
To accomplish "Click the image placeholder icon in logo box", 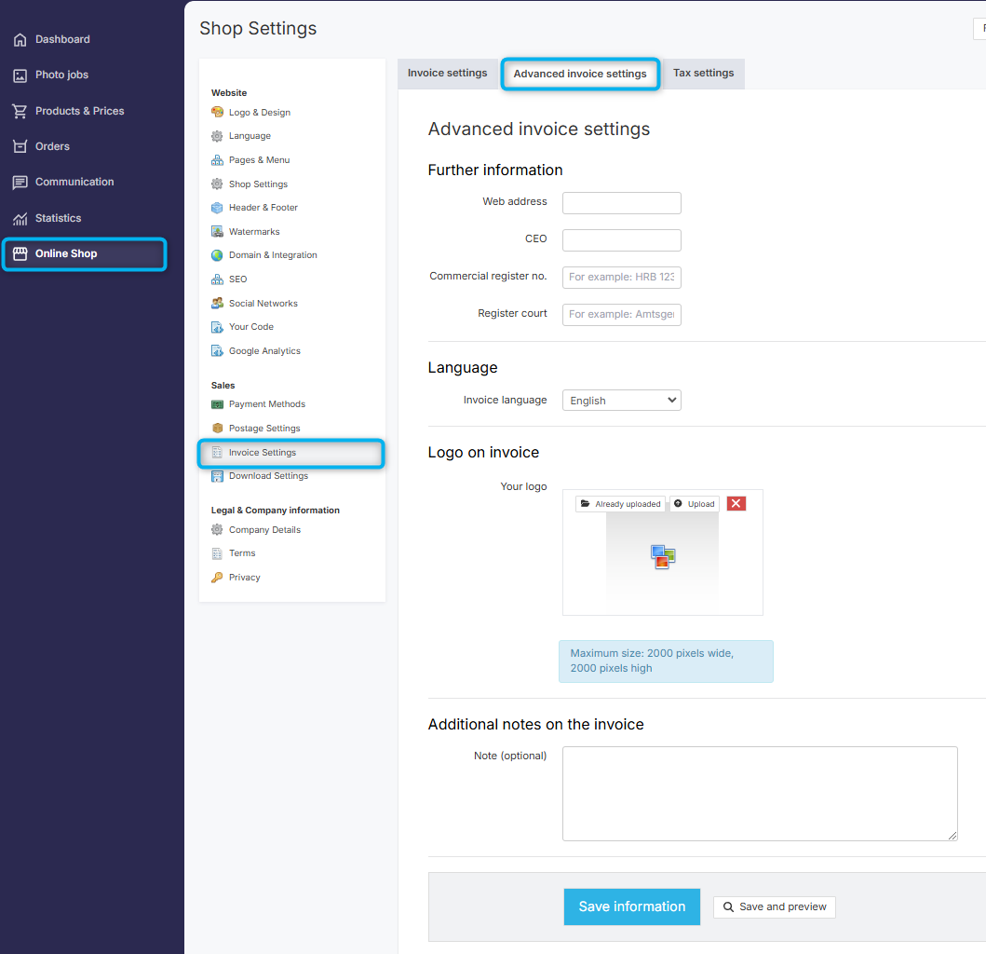I will (x=662, y=557).
